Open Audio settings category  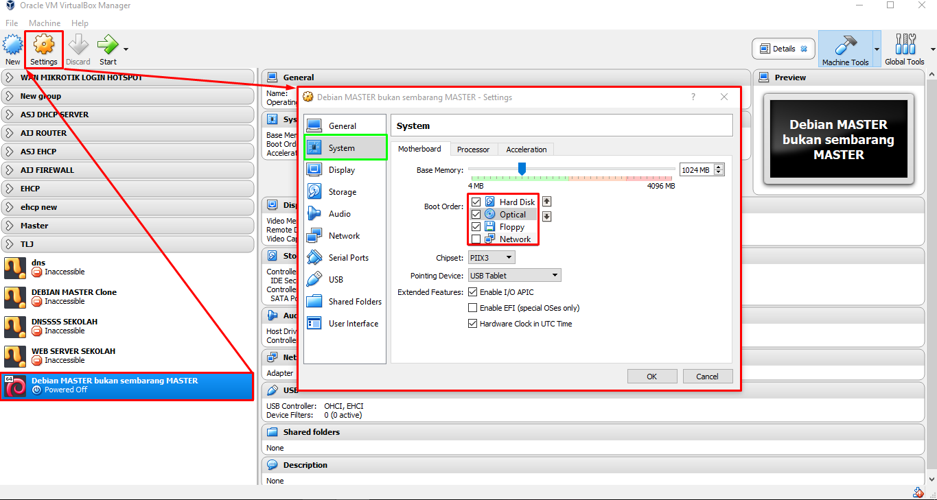coord(345,214)
